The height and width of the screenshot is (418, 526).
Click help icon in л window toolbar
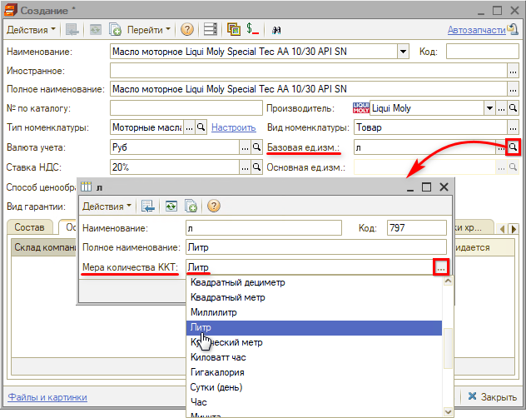[214, 206]
